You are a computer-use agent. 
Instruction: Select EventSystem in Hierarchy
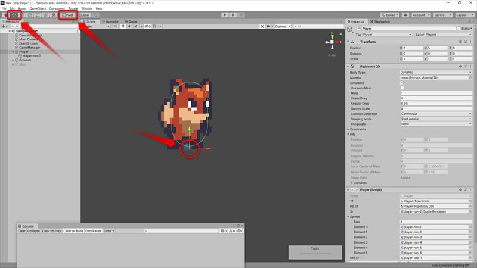(x=28, y=43)
